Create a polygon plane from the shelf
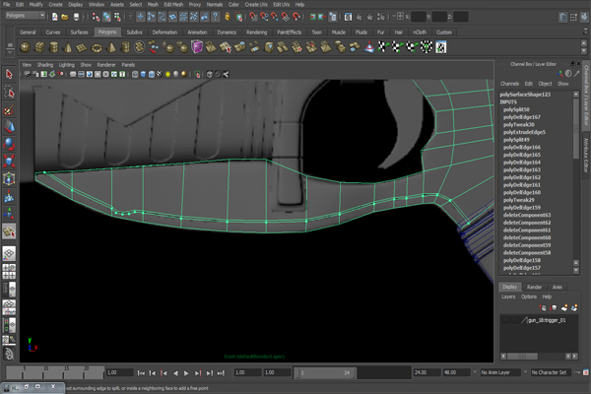 82,47
